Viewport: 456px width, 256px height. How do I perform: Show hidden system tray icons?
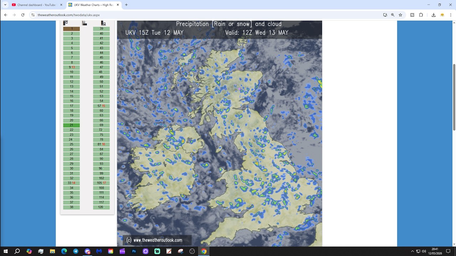tap(413, 251)
